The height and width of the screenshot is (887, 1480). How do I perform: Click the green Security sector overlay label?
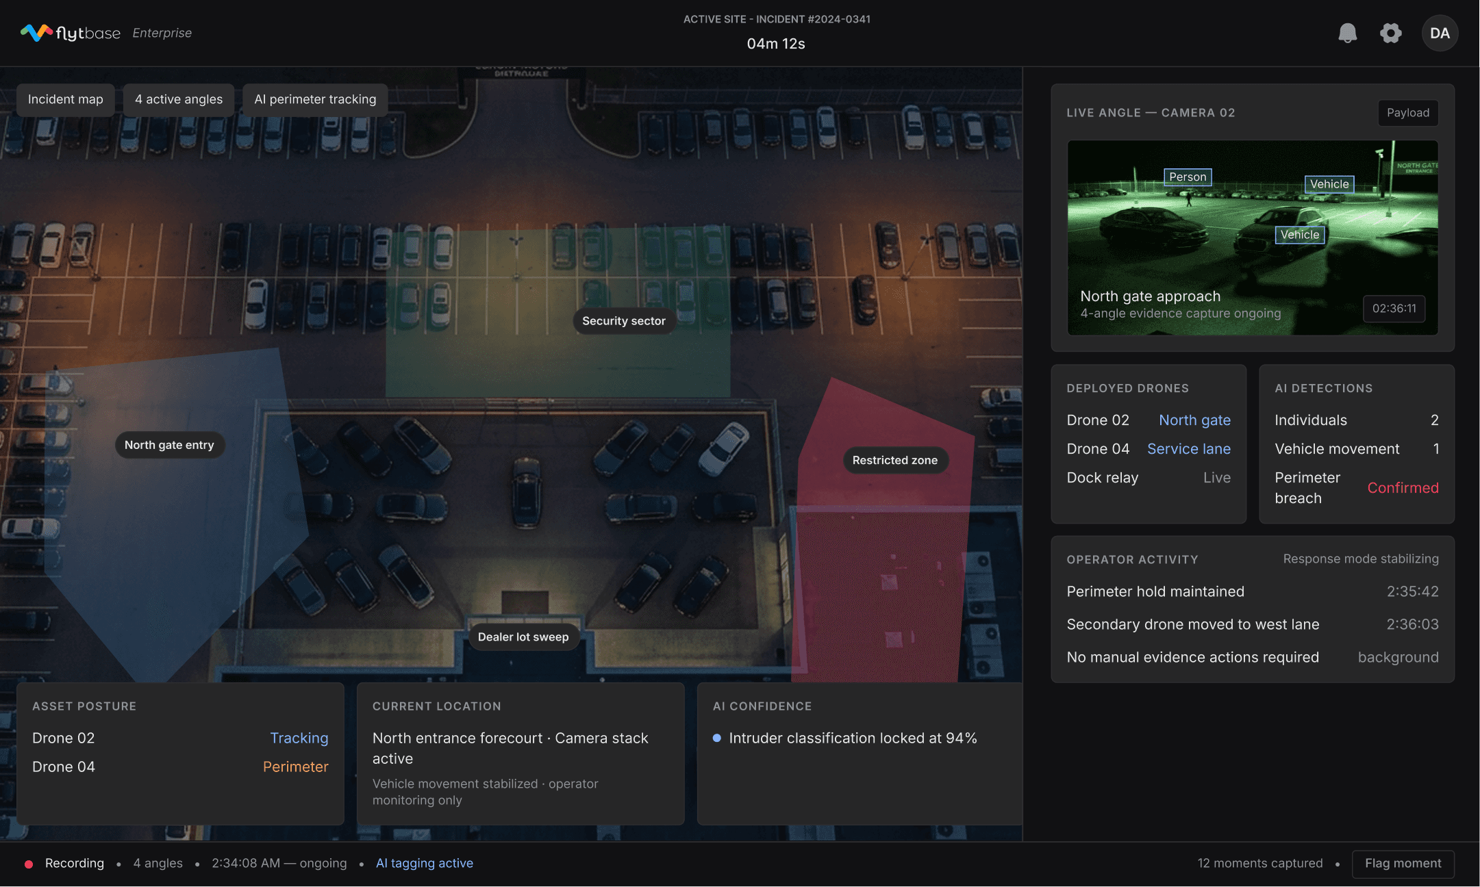coord(623,321)
